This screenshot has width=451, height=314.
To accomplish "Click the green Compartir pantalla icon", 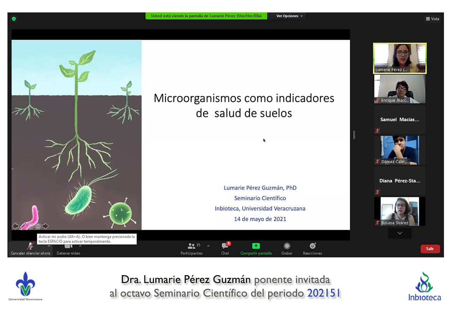I will 256,246.
